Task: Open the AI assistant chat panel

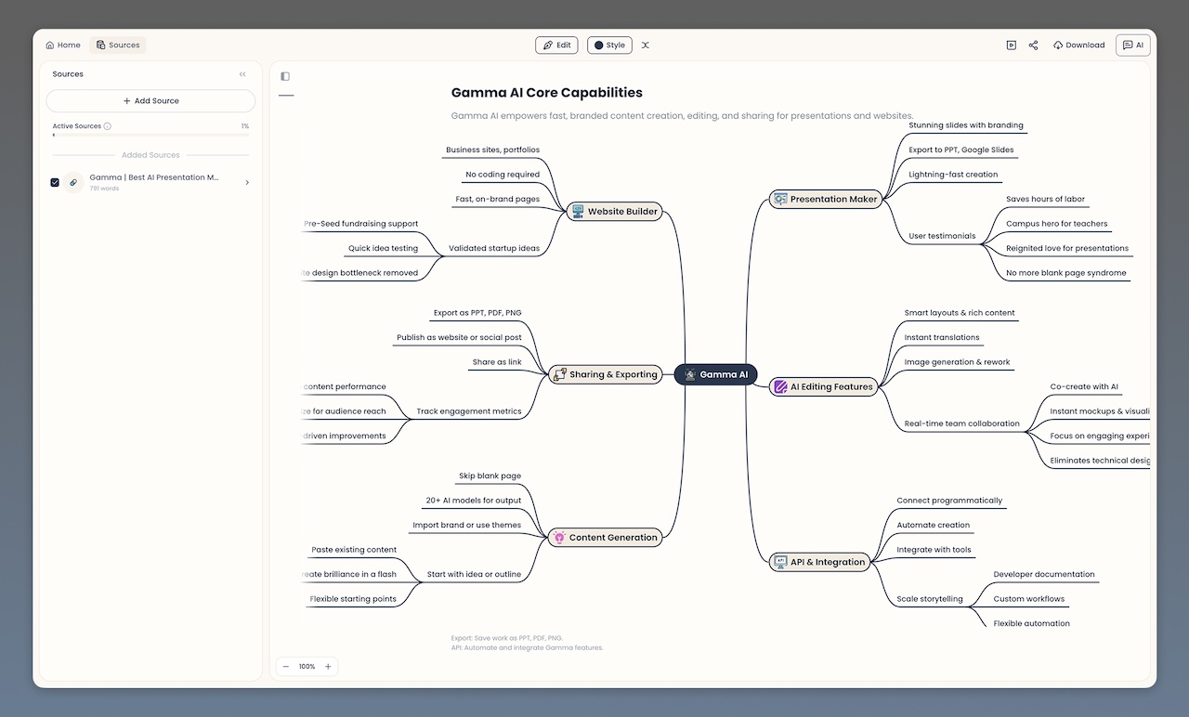Action: click(1132, 45)
